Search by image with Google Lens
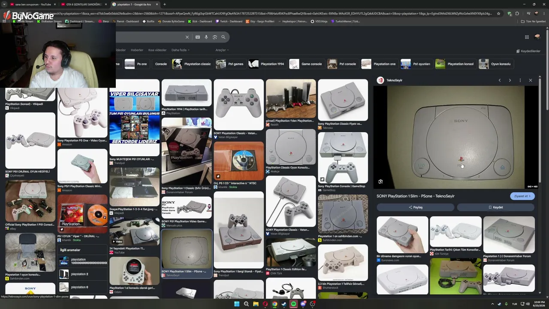 pyautogui.click(x=215, y=37)
